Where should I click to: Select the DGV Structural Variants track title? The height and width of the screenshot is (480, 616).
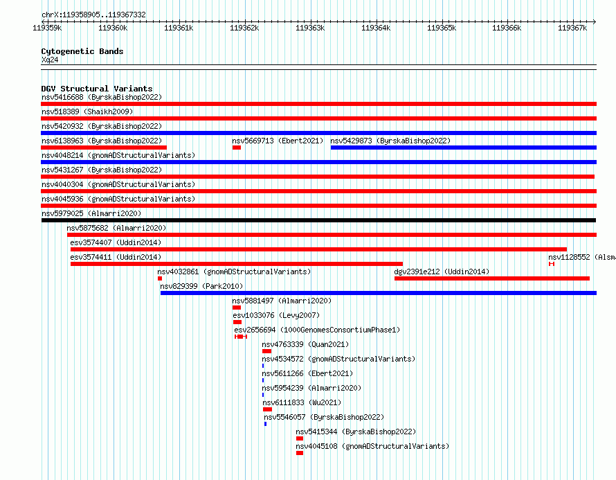(x=97, y=89)
